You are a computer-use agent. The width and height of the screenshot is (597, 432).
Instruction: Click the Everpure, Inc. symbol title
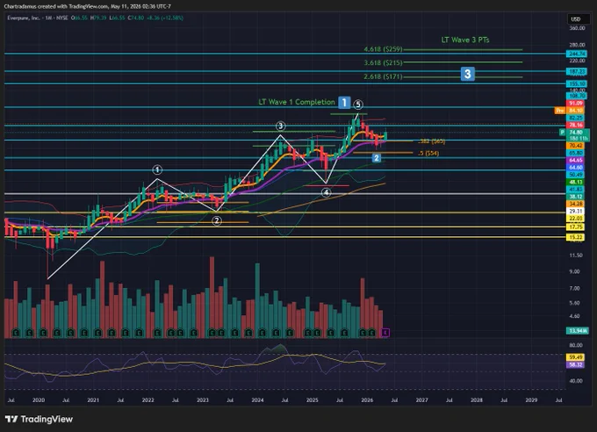(x=24, y=18)
